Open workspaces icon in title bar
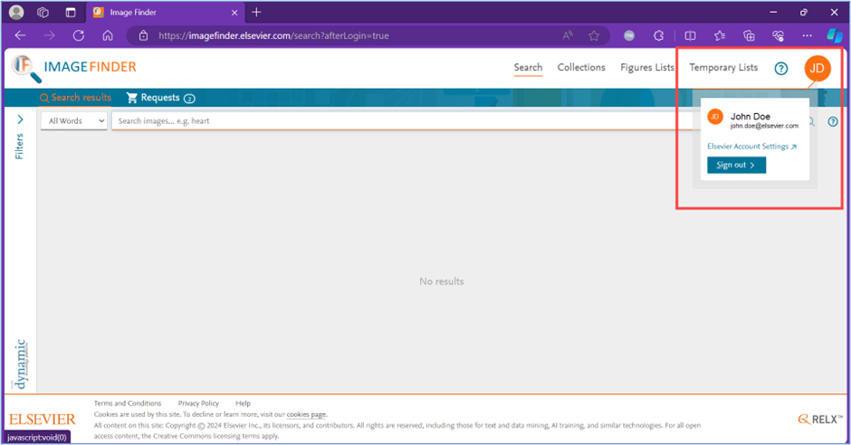This screenshot has height=445, width=851. tap(43, 12)
